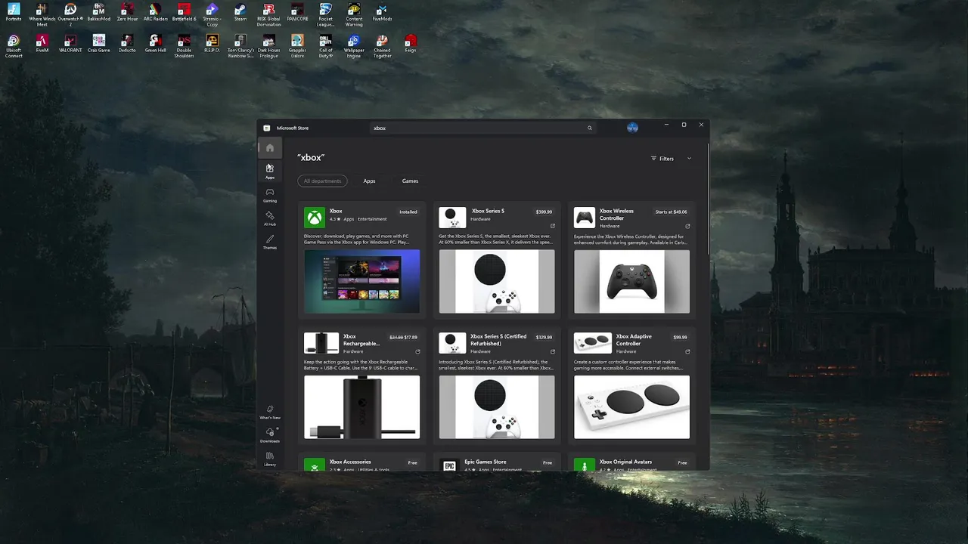Click Free on Xbox Accessories card

[x=412, y=462]
